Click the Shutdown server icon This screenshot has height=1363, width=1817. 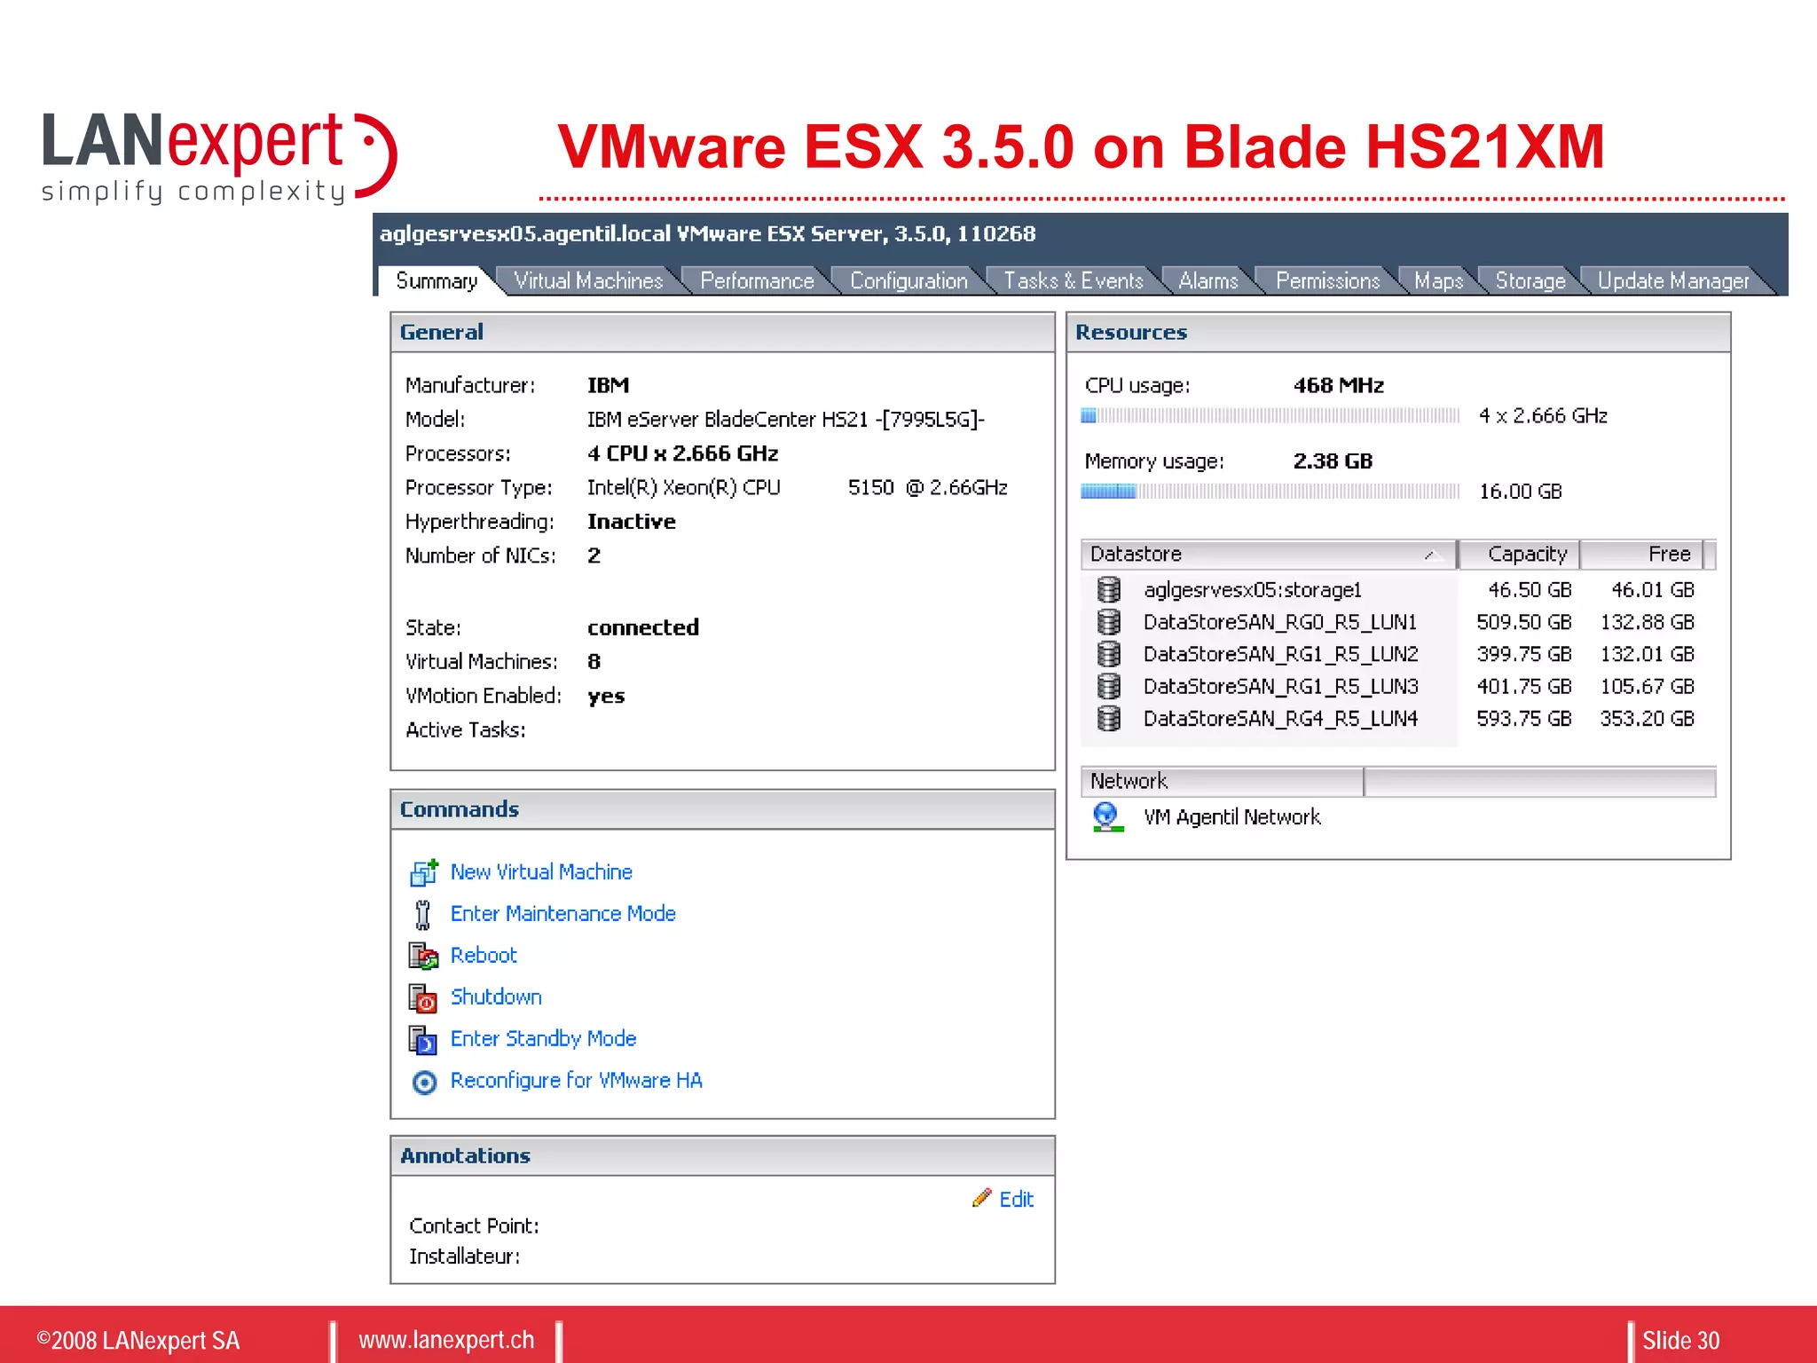423,997
